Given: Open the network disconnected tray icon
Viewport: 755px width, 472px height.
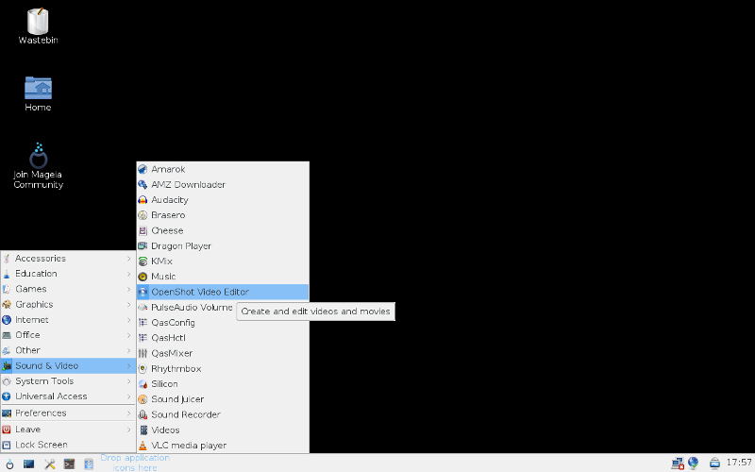Looking at the screenshot, I should point(678,464).
